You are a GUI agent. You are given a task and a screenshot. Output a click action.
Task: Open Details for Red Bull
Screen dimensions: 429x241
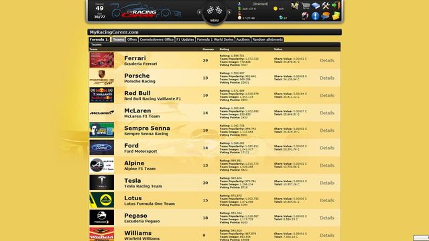(x=327, y=95)
